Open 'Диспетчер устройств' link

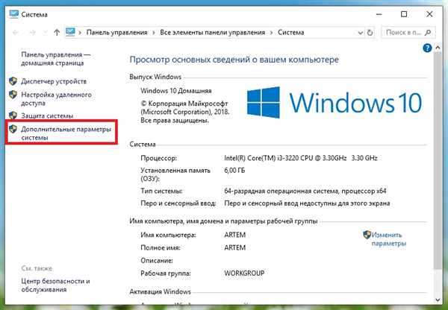coord(54,81)
